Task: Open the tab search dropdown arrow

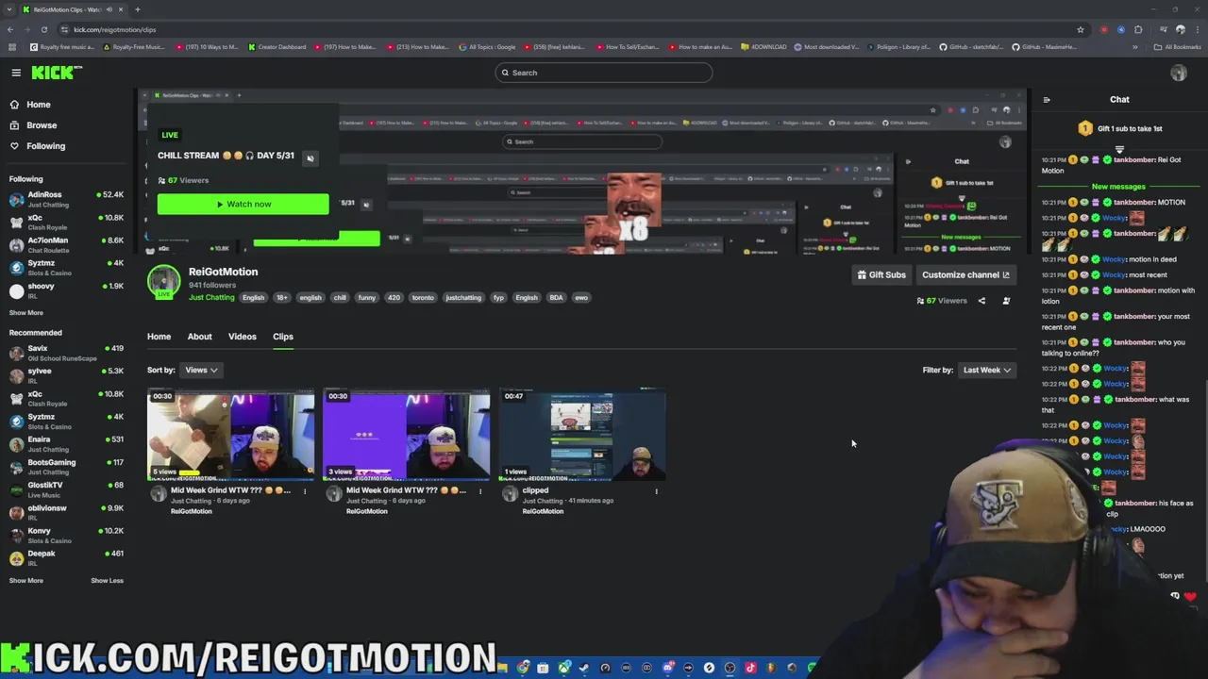Action: point(10,9)
